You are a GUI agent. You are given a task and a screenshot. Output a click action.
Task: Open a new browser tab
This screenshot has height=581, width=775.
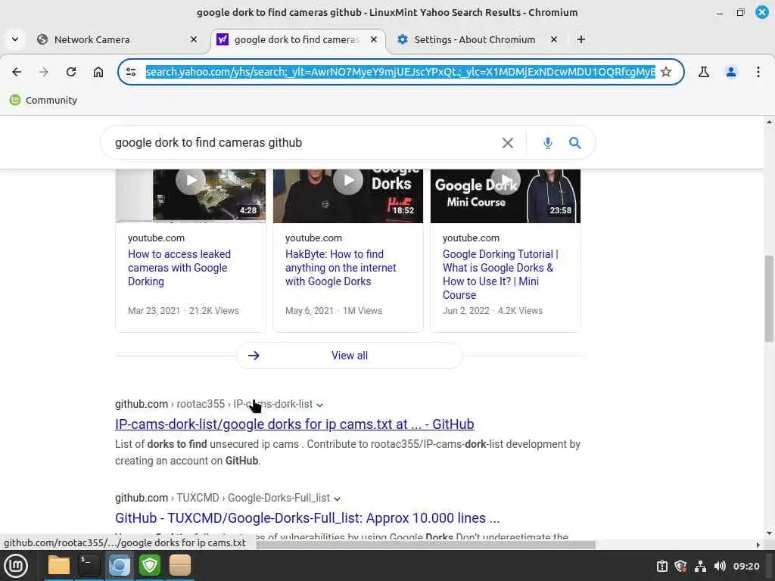[x=581, y=39]
